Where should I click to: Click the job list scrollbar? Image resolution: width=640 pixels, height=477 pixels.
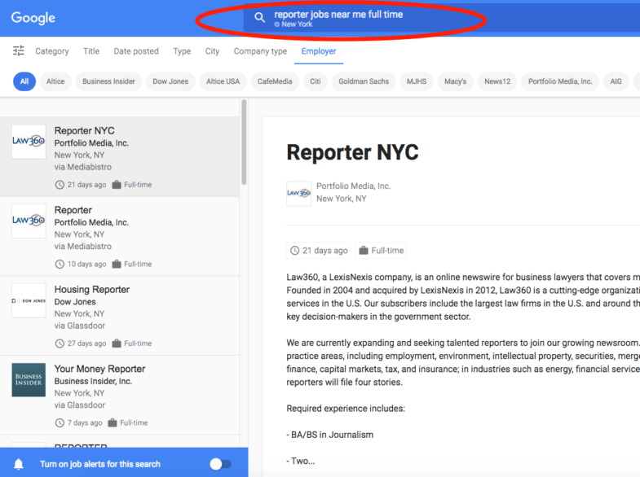coord(244,142)
